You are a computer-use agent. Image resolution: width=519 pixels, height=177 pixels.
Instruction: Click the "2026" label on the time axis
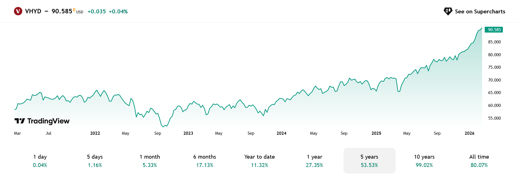click(469, 133)
